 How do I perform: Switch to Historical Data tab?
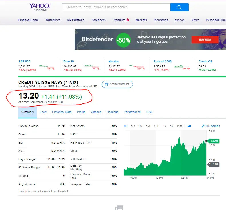click(x=62, y=112)
